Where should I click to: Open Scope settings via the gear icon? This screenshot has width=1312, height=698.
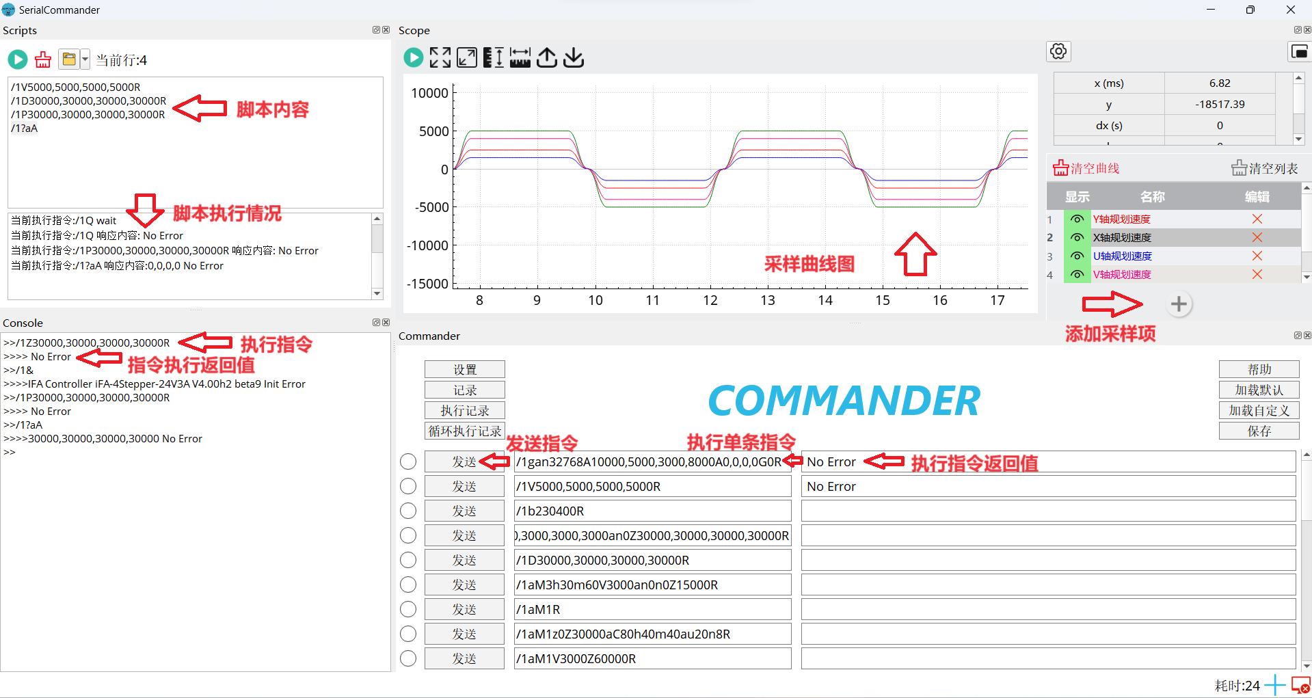tap(1058, 51)
